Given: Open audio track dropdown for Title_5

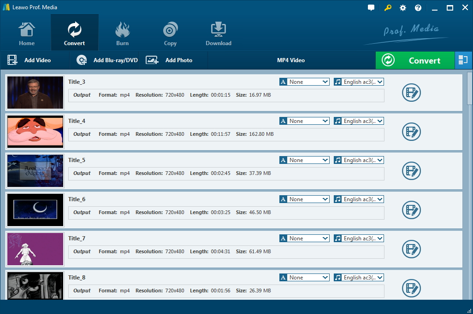Looking at the screenshot, I should tap(359, 160).
